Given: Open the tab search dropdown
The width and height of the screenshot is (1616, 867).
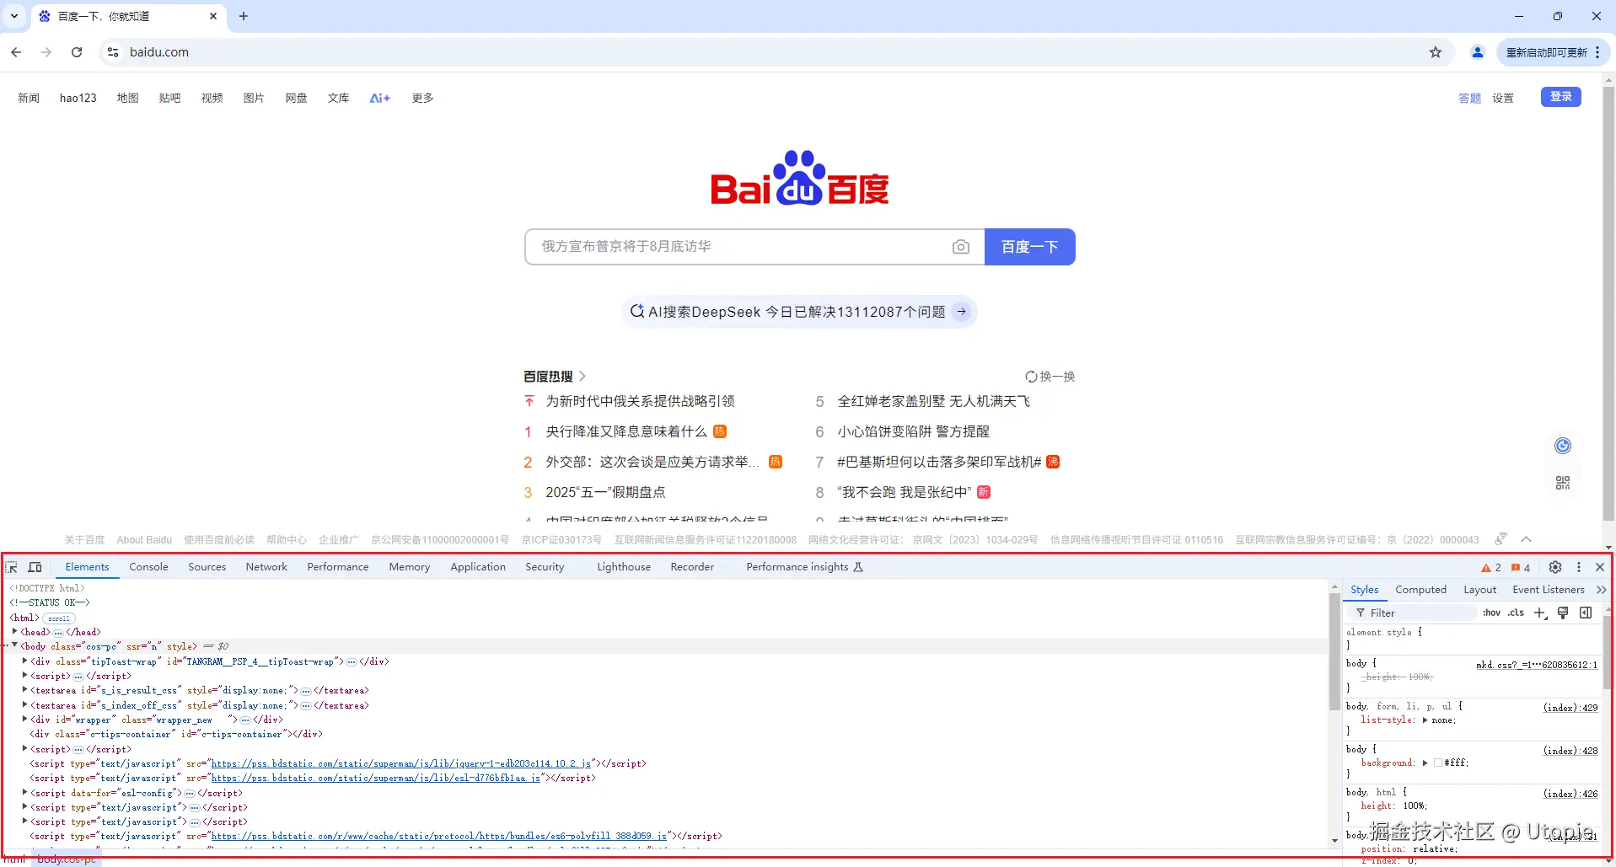Looking at the screenshot, I should (x=14, y=16).
